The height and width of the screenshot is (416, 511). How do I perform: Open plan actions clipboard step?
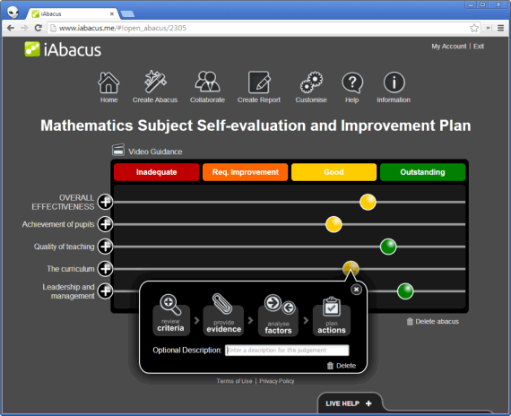332,316
